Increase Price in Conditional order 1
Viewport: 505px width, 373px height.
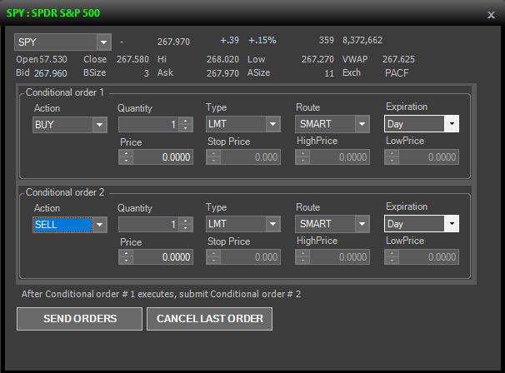(x=126, y=154)
